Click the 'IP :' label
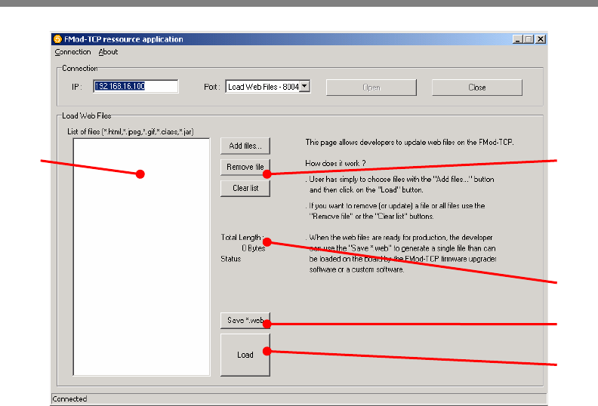Screen dimensions: 598x406 [77, 87]
